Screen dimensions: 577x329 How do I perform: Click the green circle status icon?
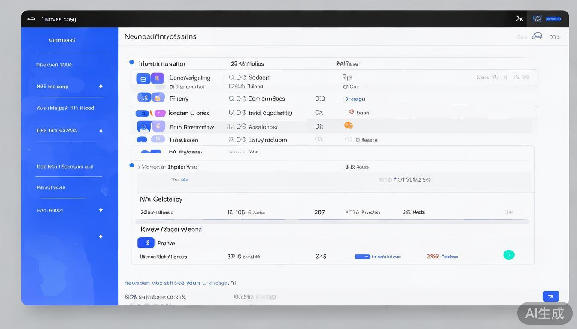pyautogui.click(x=509, y=255)
